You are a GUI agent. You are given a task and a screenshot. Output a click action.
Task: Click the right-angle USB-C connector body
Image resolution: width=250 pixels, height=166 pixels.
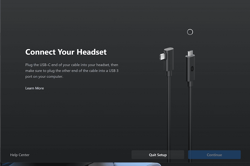pyautogui.click(x=169, y=59)
